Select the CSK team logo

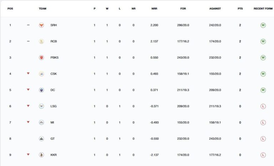41,74
